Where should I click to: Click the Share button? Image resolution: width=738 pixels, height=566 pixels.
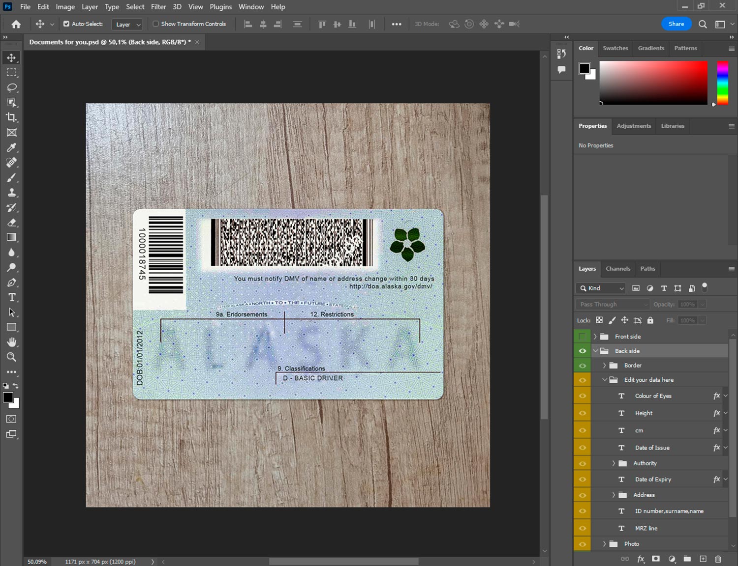point(676,24)
